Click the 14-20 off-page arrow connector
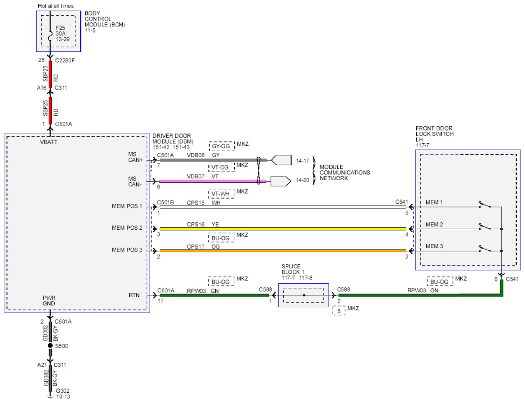 281,181
